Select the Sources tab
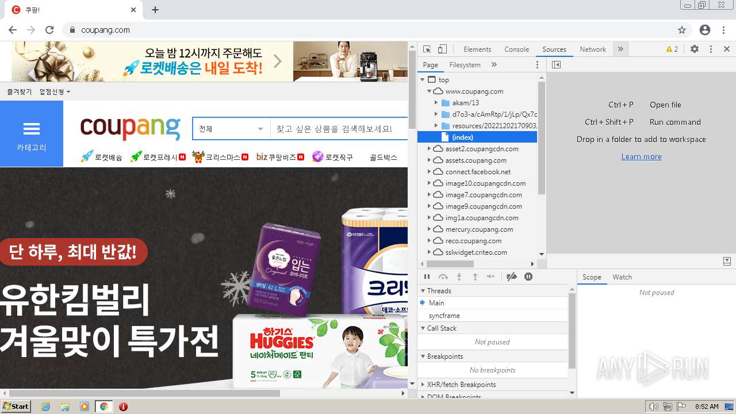 click(x=554, y=49)
